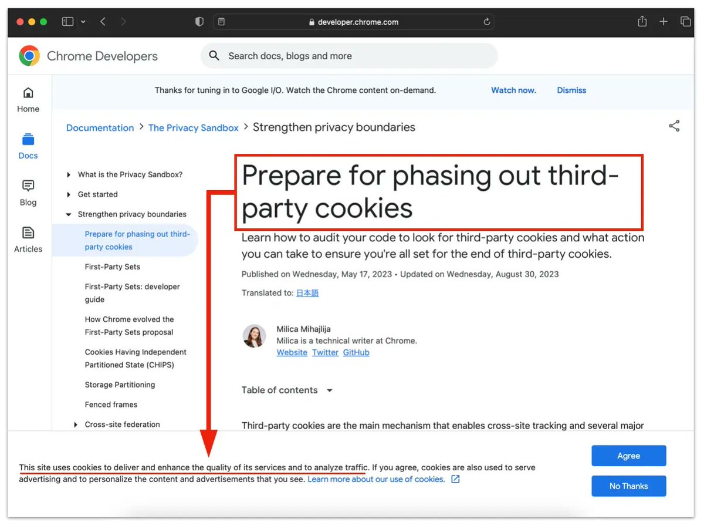
Task: Open Fenced frames nav item
Action: point(111,405)
